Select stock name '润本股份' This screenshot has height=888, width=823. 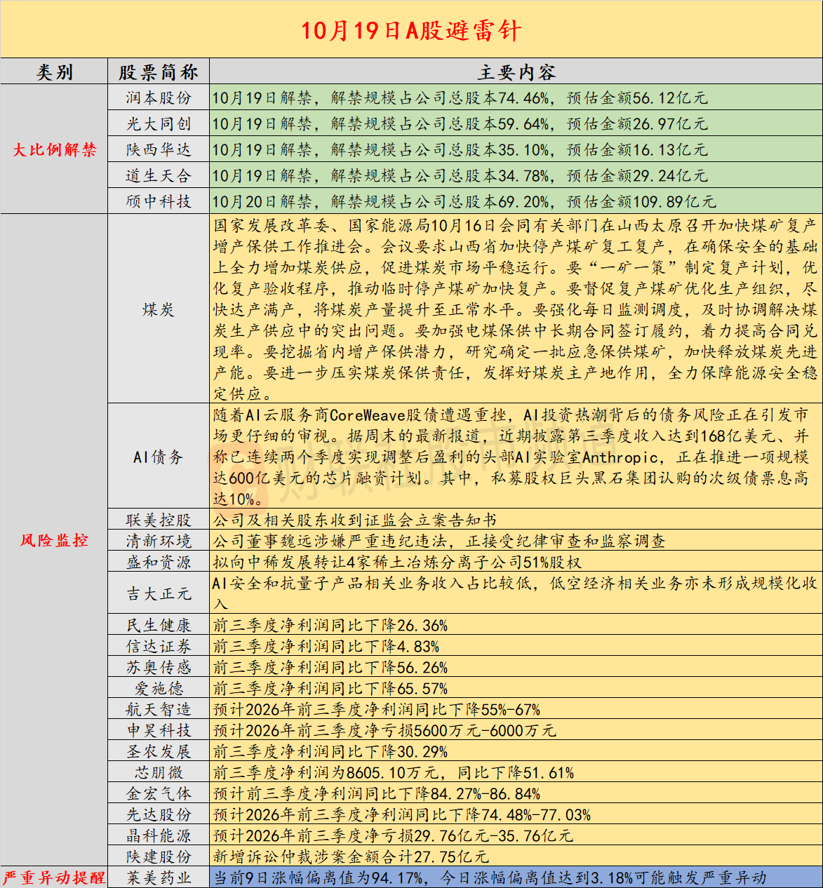pos(158,97)
